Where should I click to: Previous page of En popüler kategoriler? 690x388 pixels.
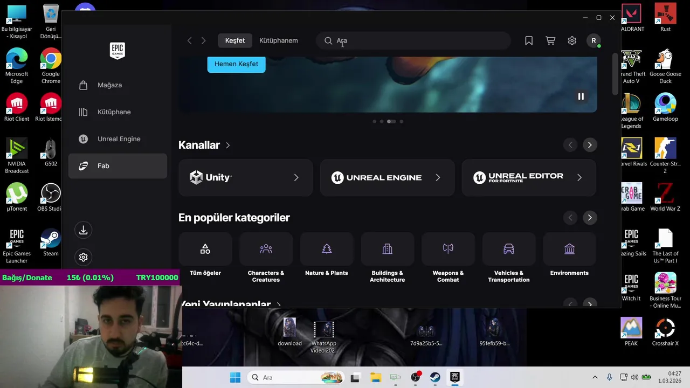click(570, 218)
